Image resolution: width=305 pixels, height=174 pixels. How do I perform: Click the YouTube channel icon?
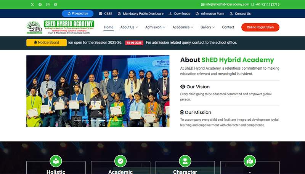pos(56,5)
